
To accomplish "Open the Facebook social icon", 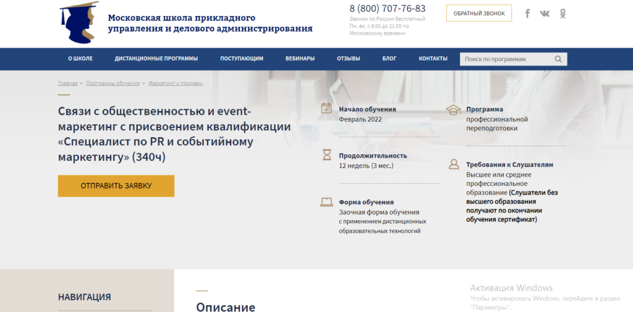I will [x=527, y=14].
